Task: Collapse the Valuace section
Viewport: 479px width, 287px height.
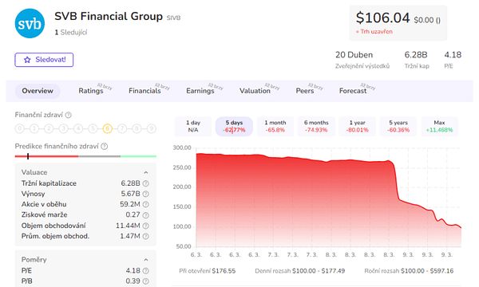Action: pyautogui.click(x=146, y=173)
